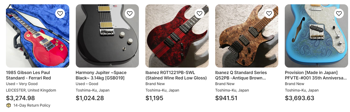Open "1985 Gibson Les Paul Standard" title link
Image resolution: width=350 pixels, height=112 pixels.
(28, 75)
